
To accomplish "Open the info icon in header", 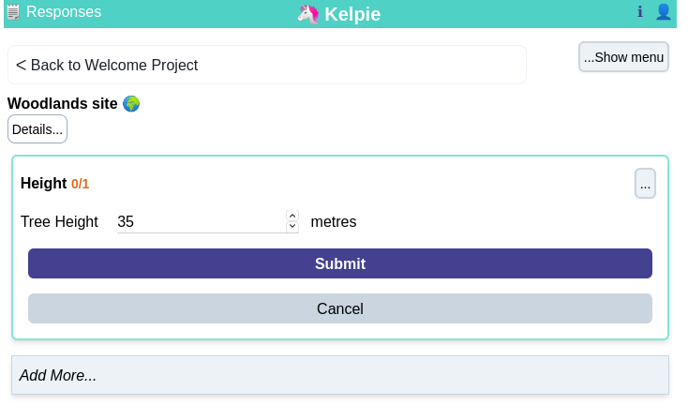I will click(x=640, y=12).
